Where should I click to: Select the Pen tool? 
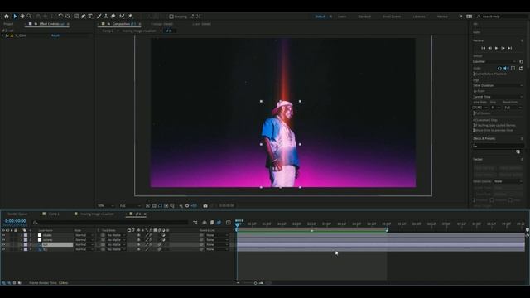83,17
